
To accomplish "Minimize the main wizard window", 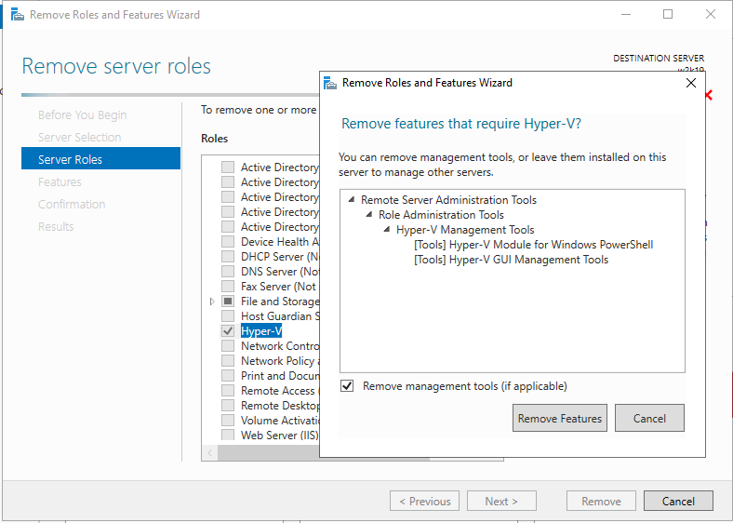I will [625, 15].
